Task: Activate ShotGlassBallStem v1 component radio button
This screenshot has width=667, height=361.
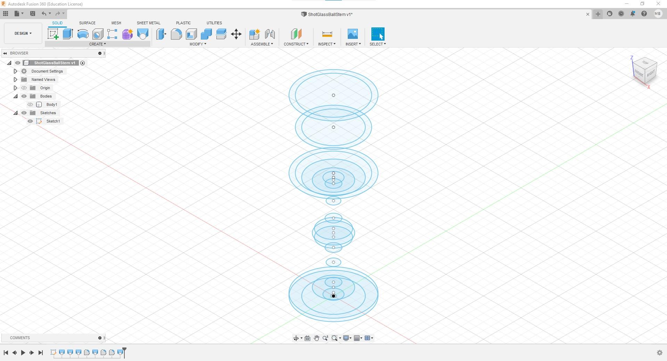Action: [82, 63]
